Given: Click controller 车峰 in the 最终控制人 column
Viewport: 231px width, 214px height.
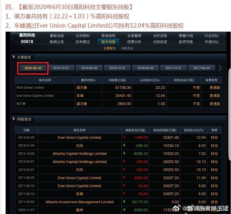Looking at the screenshot, I should (x=80, y=96).
